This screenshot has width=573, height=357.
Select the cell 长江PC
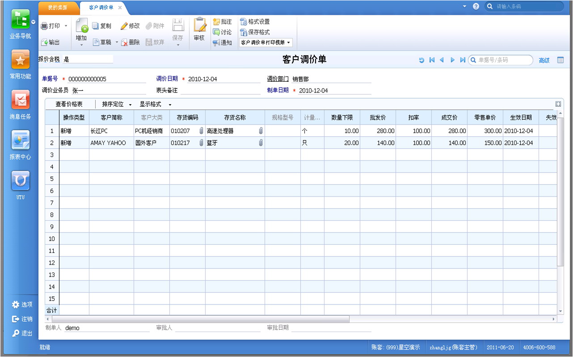tap(111, 131)
